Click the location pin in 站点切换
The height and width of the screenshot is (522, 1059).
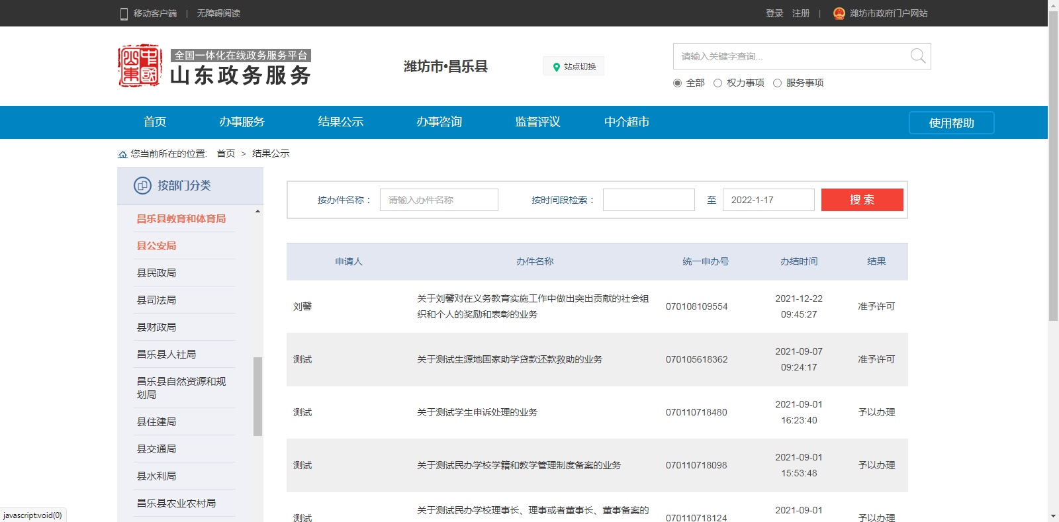(557, 67)
